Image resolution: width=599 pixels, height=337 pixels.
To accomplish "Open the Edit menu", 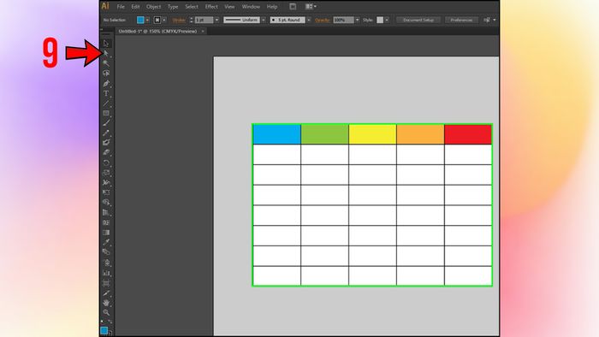I will tap(135, 7).
